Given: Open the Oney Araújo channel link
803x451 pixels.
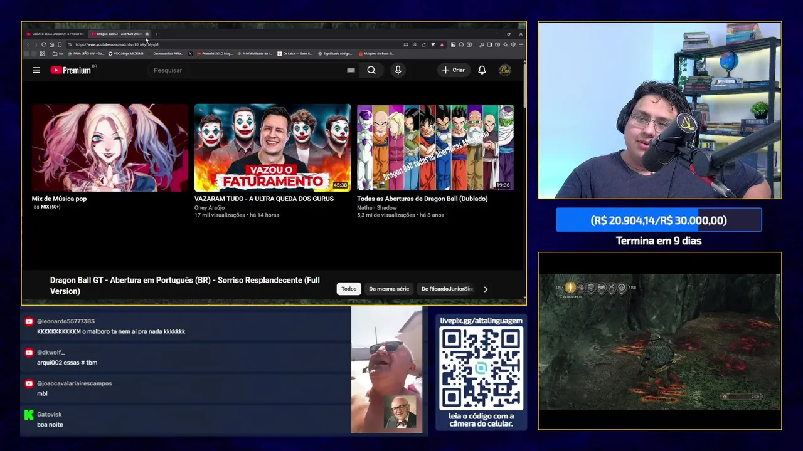Looking at the screenshot, I should pos(210,207).
